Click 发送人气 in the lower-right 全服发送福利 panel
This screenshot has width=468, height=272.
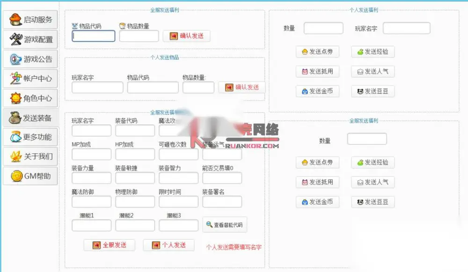[373, 182]
